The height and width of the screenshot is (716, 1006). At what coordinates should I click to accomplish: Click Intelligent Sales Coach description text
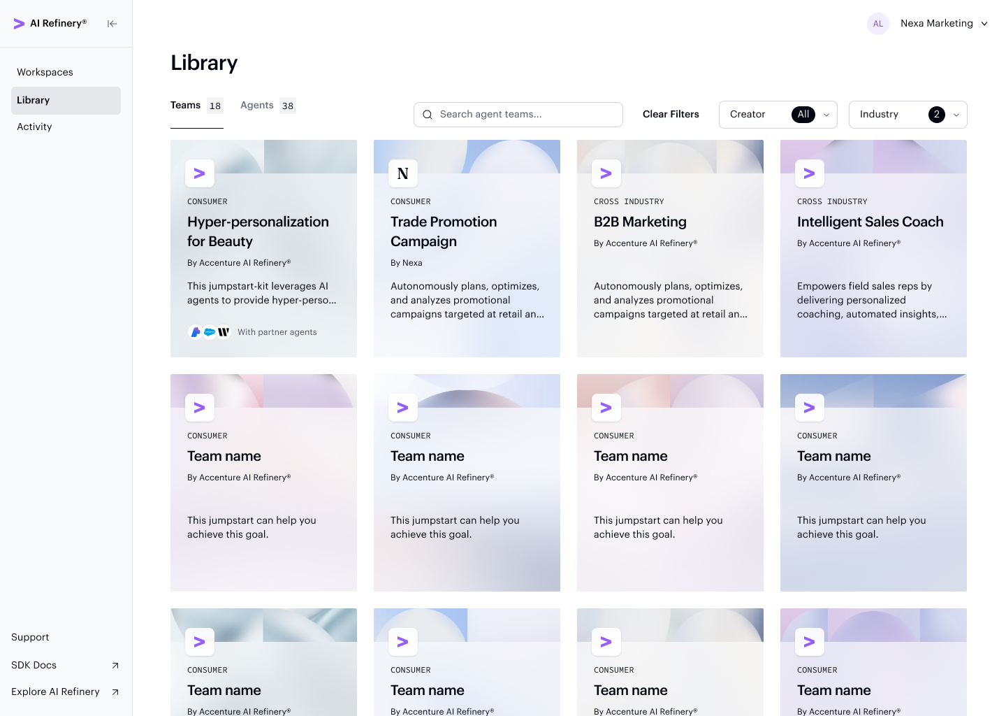point(872,301)
